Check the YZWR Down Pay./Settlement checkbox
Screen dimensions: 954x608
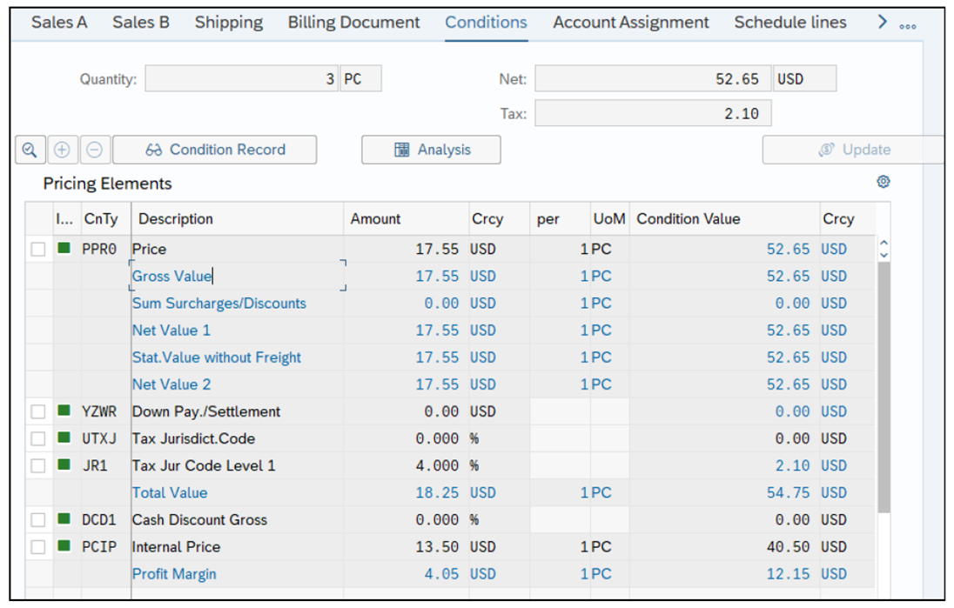pyautogui.click(x=37, y=411)
